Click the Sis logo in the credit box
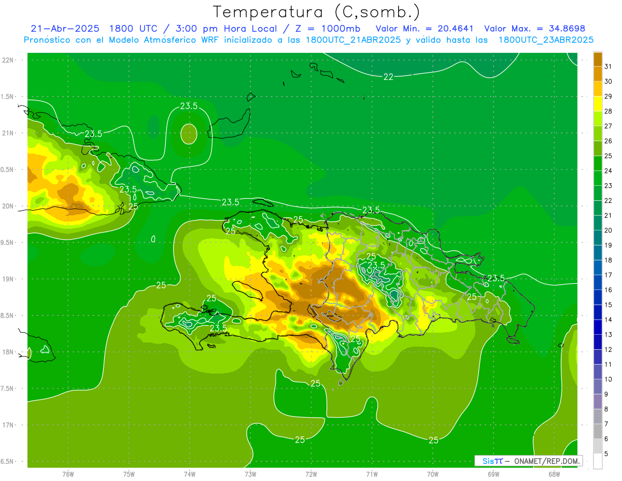This screenshot has width=622, height=481. coord(492,461)
